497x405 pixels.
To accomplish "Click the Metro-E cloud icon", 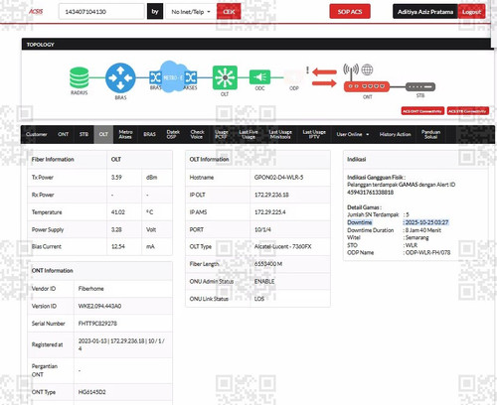I will point(173,77).
